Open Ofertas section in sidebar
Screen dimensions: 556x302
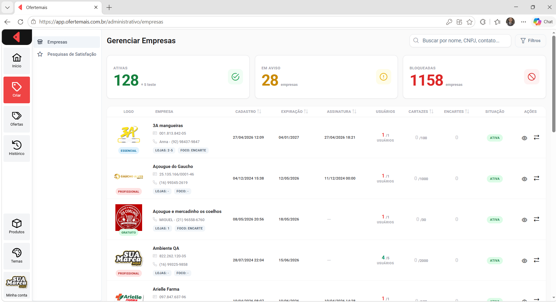[17, 119]
